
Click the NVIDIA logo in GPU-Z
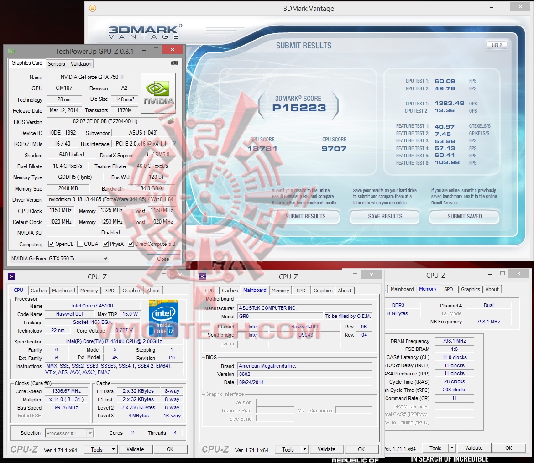158,93
